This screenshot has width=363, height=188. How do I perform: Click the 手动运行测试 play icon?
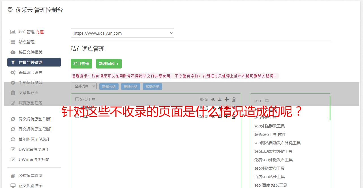coord(13,83)
